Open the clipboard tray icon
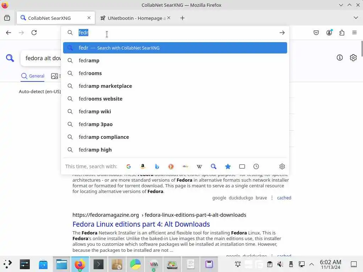This screenshot has width=363, height=272. [x=270, y=264]
